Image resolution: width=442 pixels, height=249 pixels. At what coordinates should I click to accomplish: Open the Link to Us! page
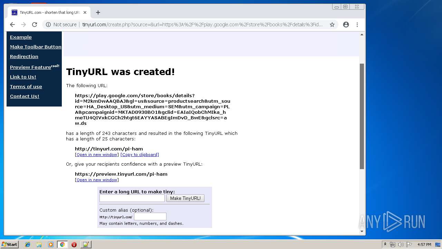point(23,77)
